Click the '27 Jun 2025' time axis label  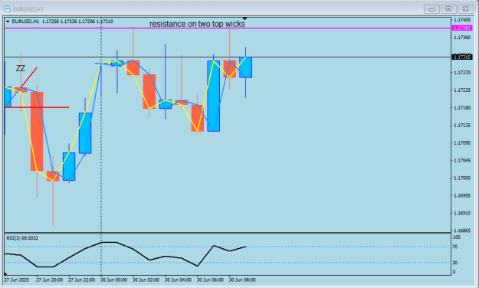point(17,280)
